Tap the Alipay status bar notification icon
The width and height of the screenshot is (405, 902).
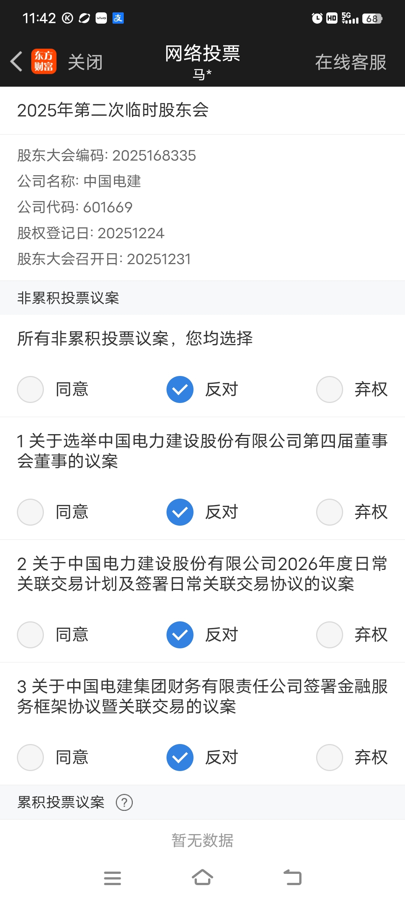(118, 18)
